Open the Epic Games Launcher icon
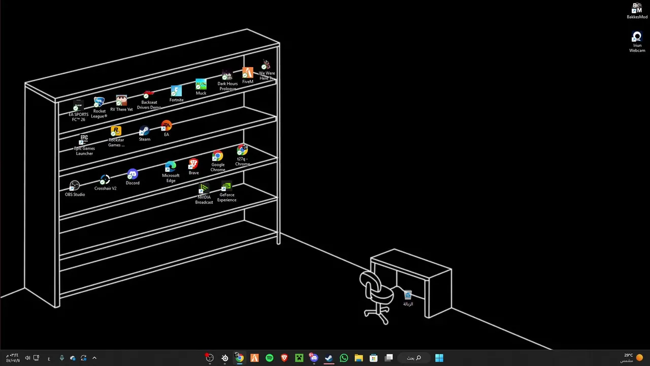The height and width of the screenshot is (366, 650). (x=84, y=145)
